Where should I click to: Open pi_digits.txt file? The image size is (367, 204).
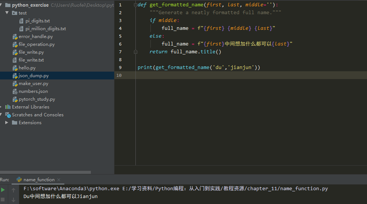click(38, 21)
